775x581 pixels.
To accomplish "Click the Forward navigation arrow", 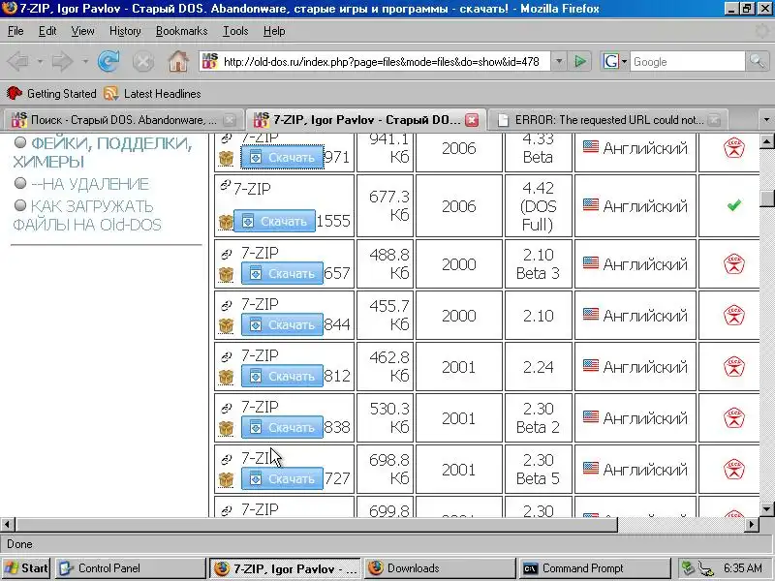I will tap(62, 62).
